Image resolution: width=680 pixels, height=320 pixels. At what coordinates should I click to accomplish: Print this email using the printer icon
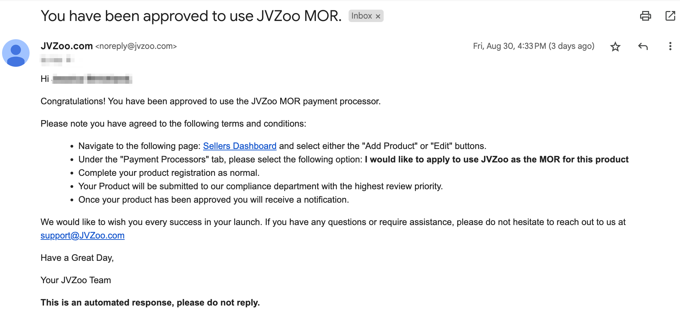[645, 16]
